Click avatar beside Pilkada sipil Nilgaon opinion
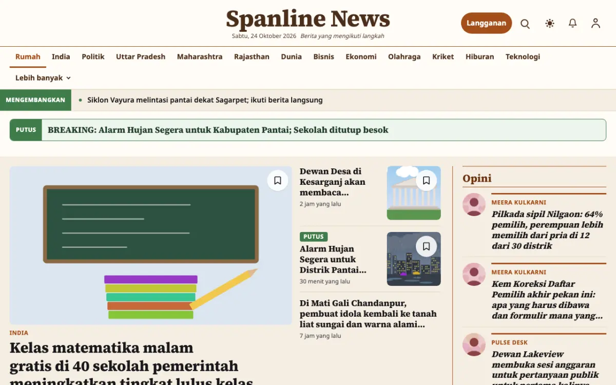 point(474,205)
